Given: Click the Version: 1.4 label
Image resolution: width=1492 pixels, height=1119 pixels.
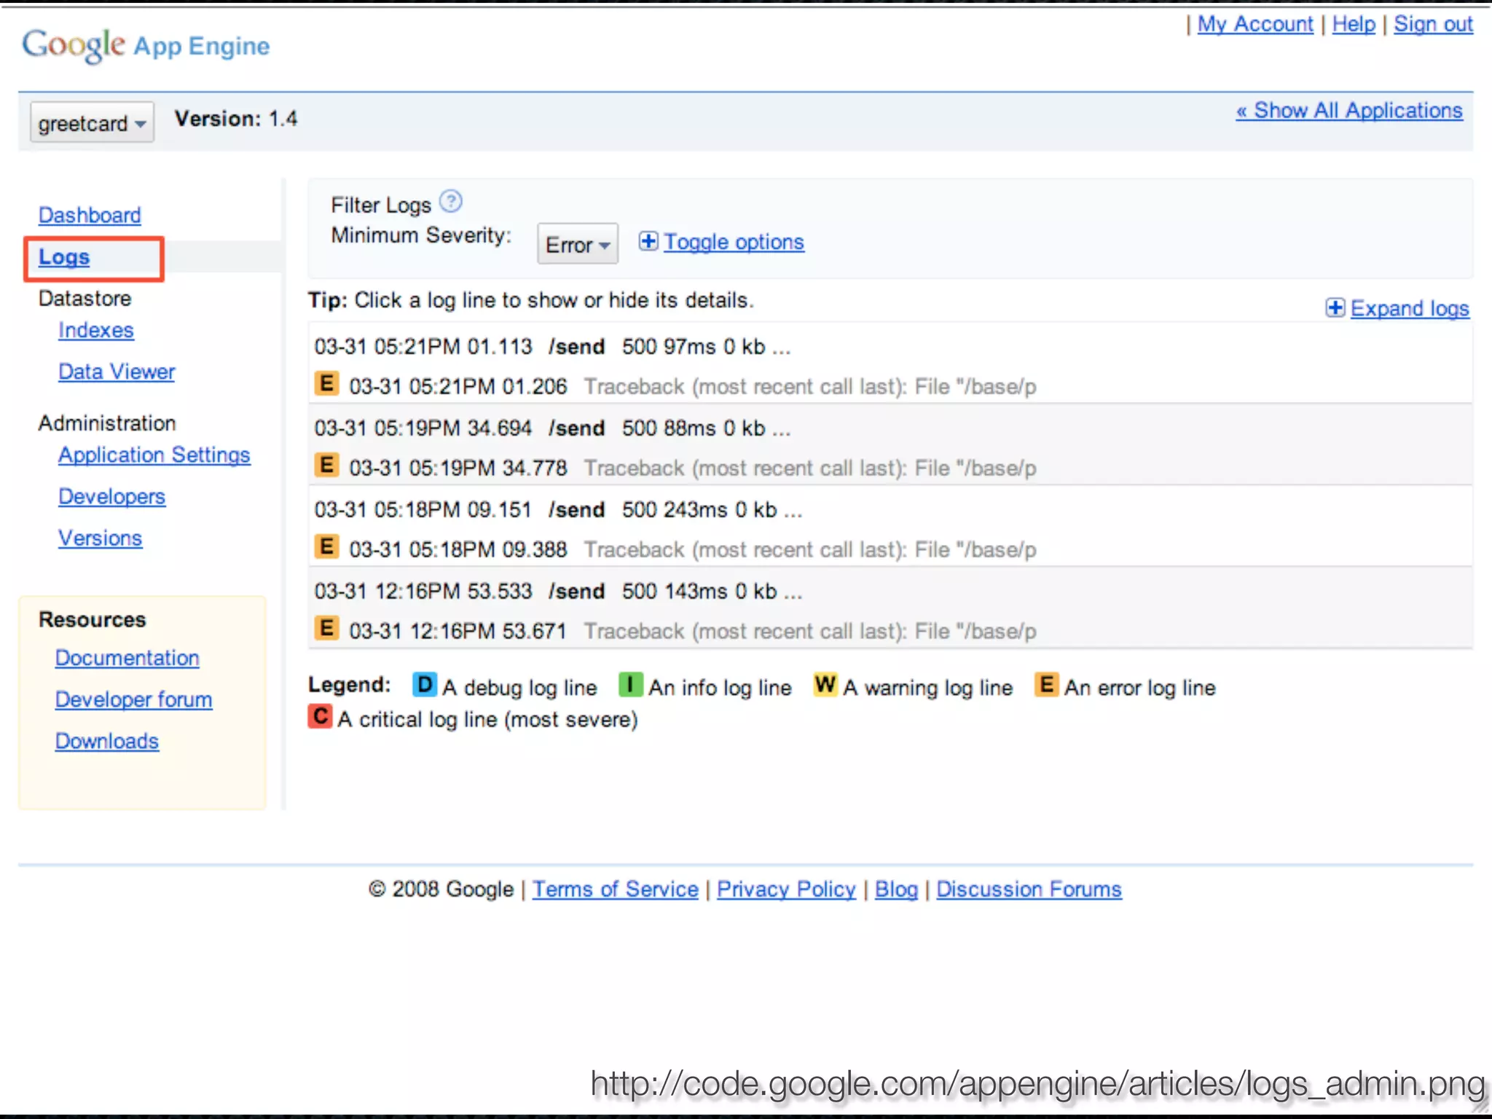Looking at the screenshot, I should point(236,119).
